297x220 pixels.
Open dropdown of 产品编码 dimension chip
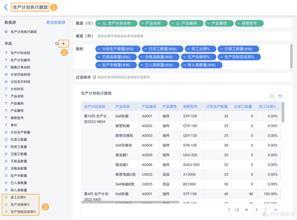172,23
